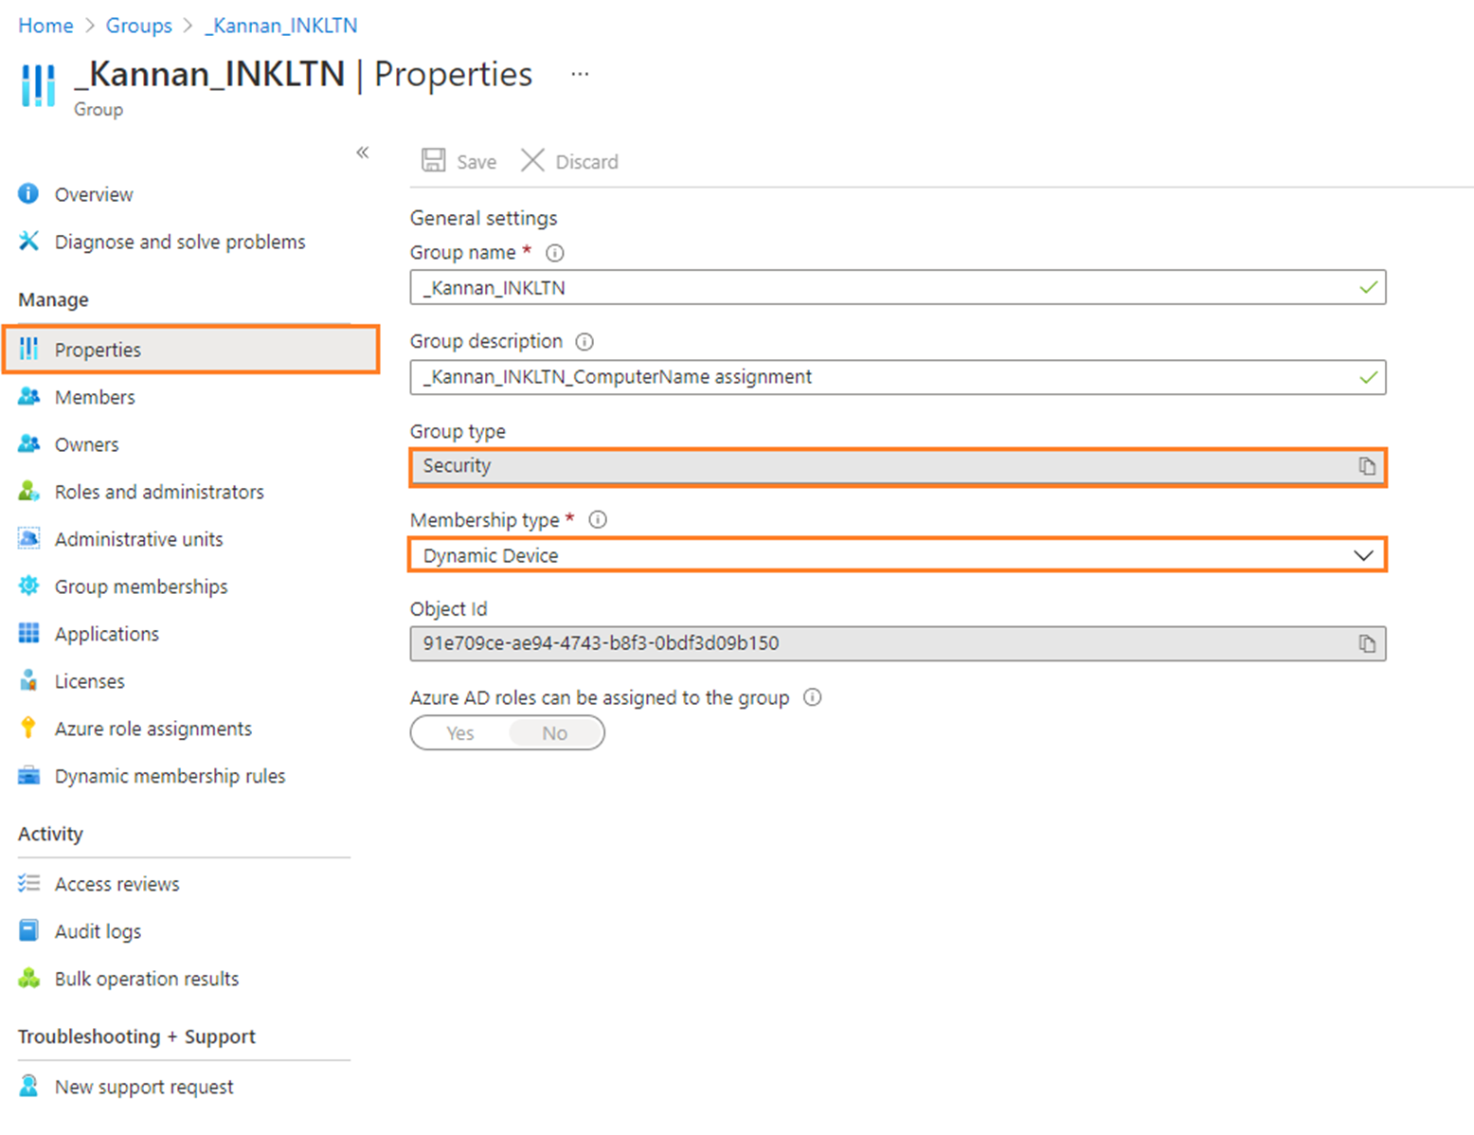Save changes using the disk icon
Screen dimensions: 1474x1135
(x=433, y=160)
